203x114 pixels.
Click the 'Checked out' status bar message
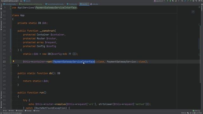[12, 113]
